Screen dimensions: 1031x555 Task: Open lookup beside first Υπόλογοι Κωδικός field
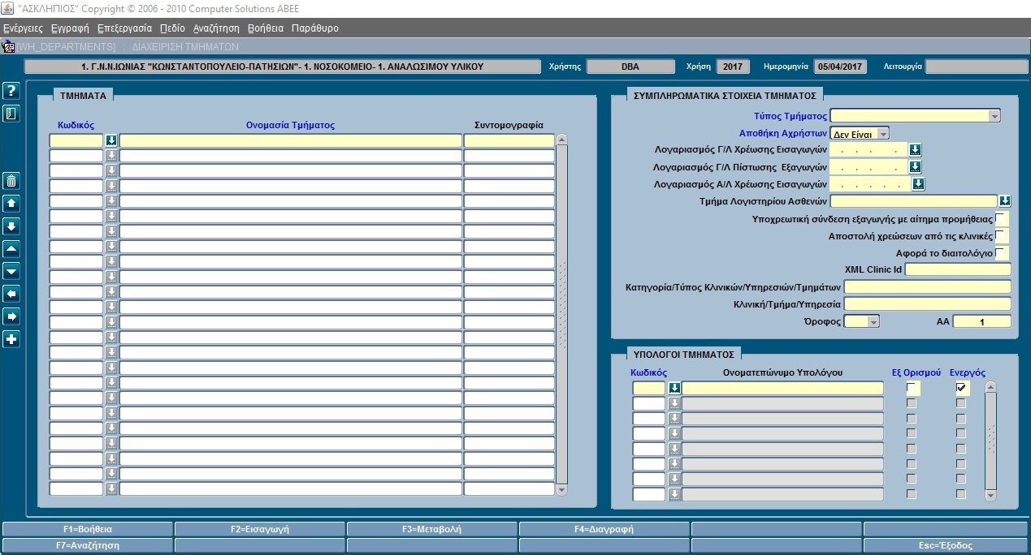[x=674, y=388]
